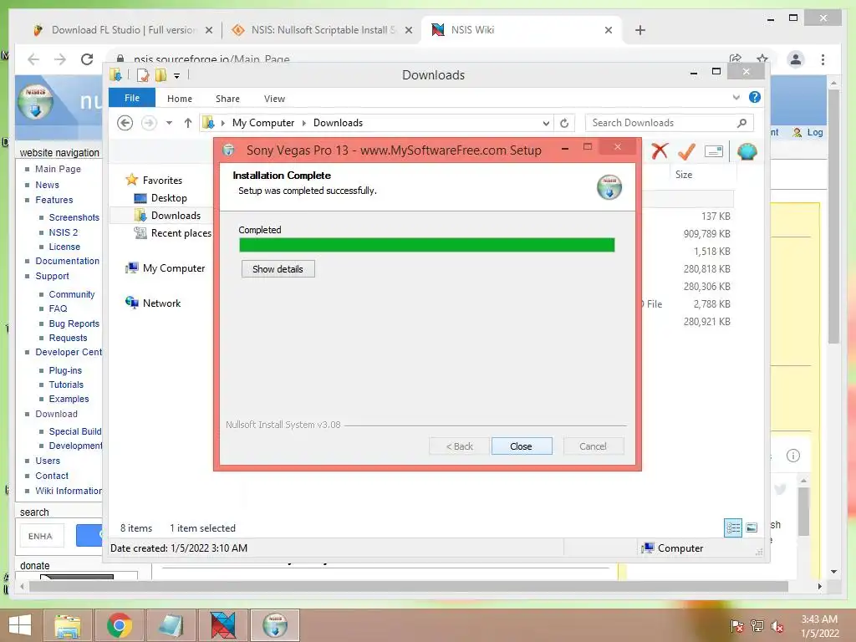856x642 pixels.
Task: Switch to details view icon in status bar
Action: point(733,527)
